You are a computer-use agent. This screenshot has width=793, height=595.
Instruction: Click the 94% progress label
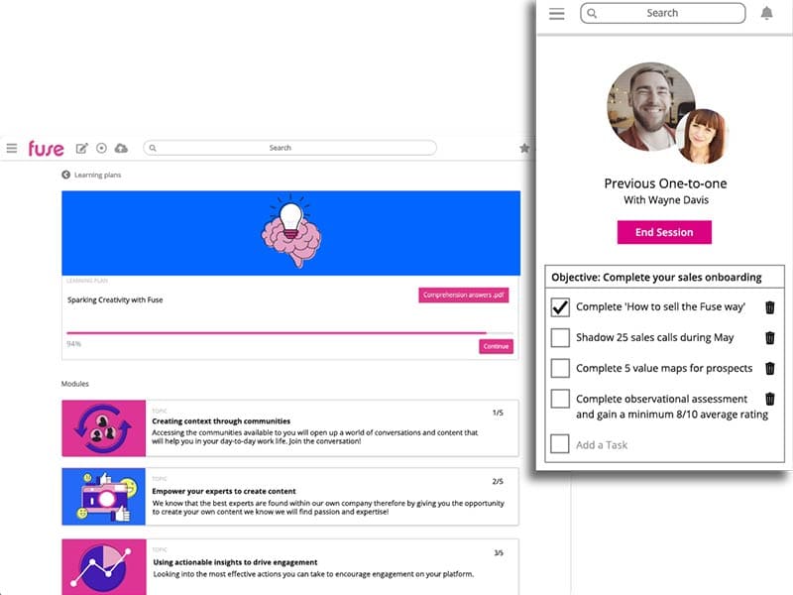[x=73, y=344]
